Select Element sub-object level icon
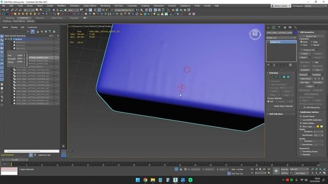 pos(288,77)
